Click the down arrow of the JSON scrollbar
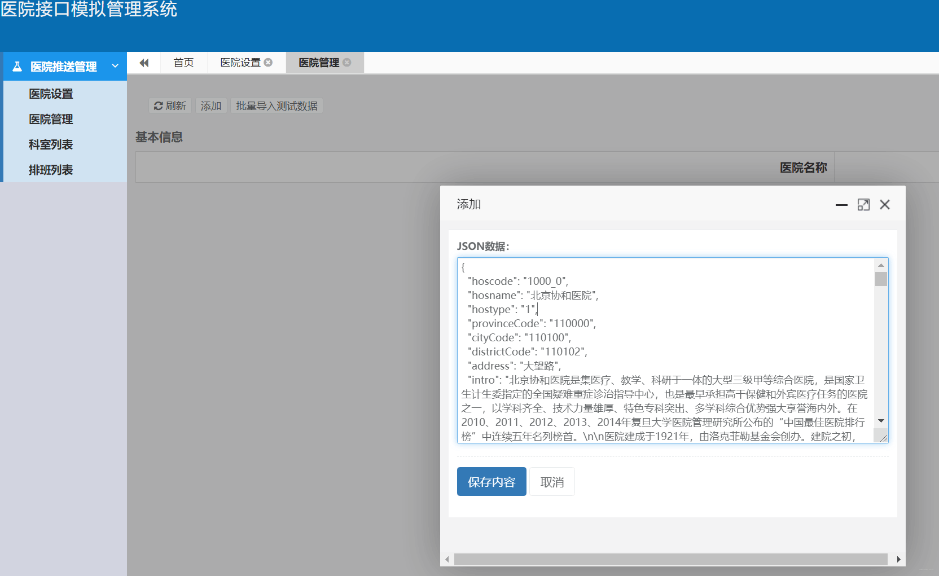The width and height of the screenshot is (939, 576). pos(881,421)
